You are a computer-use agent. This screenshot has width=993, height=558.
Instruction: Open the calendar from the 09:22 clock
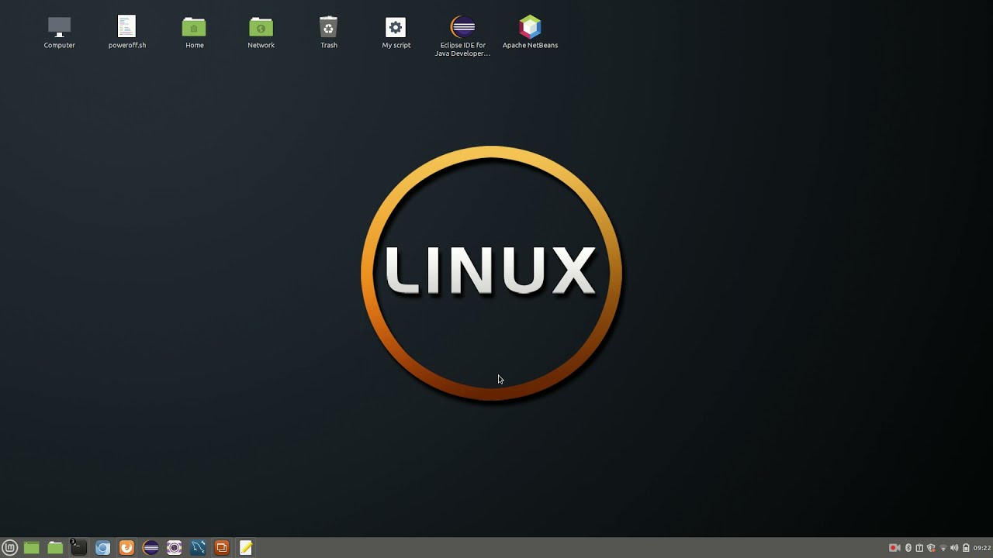[982, 548]
